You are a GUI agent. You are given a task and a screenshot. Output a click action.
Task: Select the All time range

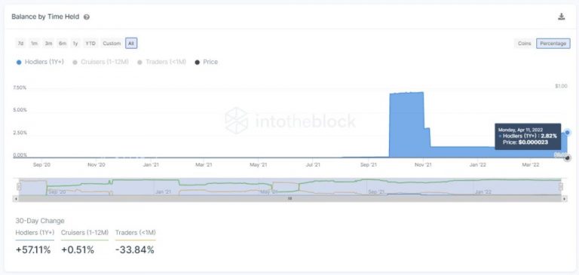click(x=131, y=44)
